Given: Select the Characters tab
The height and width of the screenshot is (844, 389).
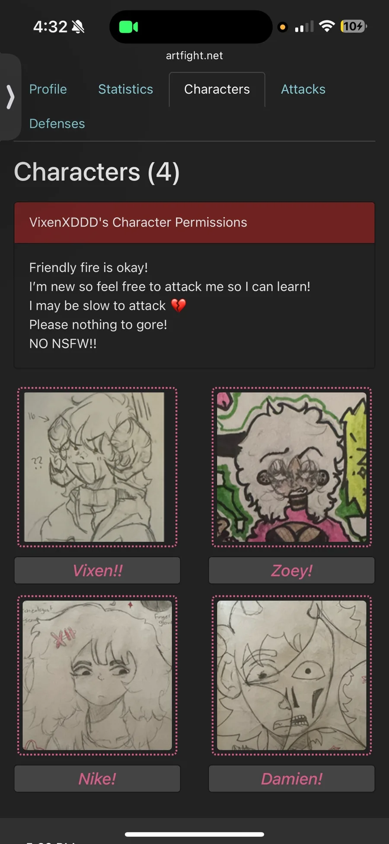Looking at the screenshot, I should coord(217,89).
